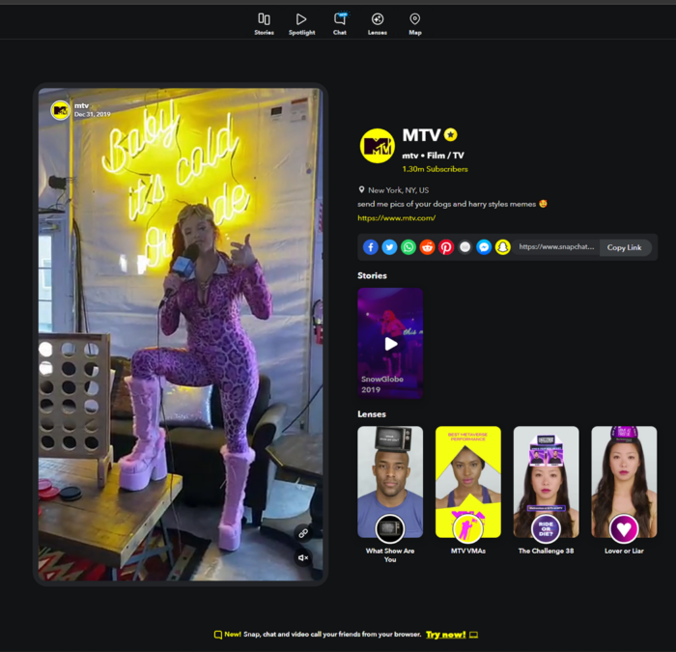Open the Stories tab in top navigation
Screen dimensions: 676x652
tap(264, 24)
